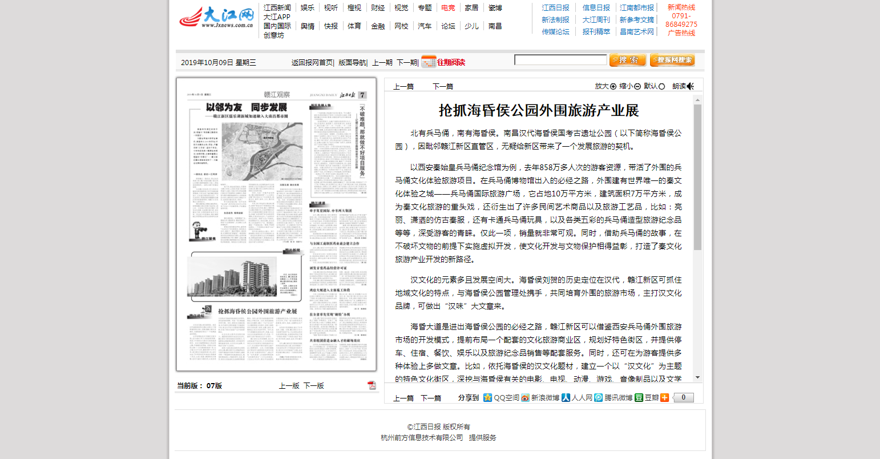Click 返回报网首页 link
Image resolution: width=880 pixels, height=459 pixels.
tap(312, 63)
